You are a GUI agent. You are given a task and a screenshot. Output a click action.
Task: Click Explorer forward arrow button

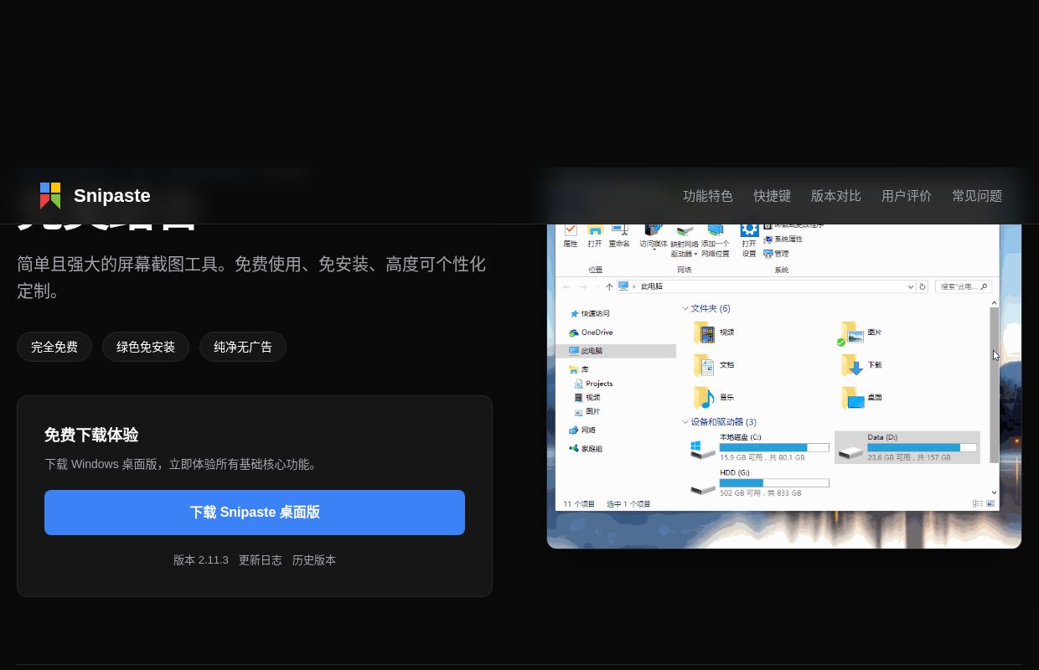(583, 286)
